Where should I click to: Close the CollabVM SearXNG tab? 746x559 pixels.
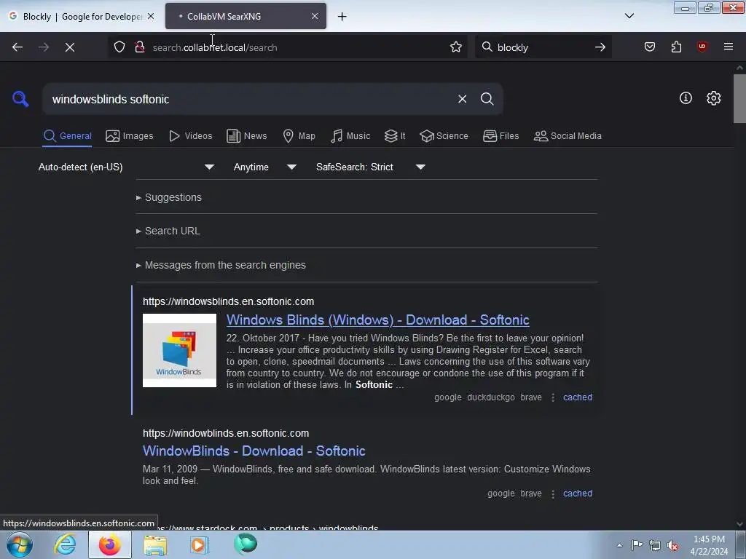pos(315,16)
